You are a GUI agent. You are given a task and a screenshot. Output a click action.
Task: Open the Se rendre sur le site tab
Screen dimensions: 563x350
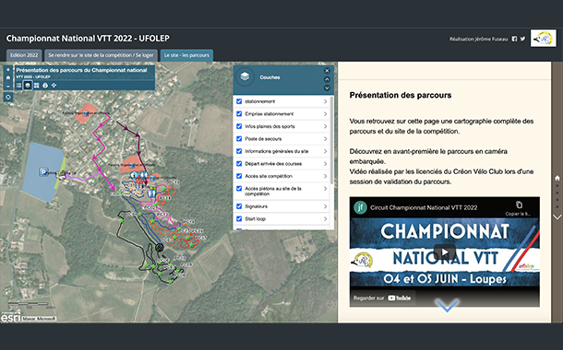101,55
